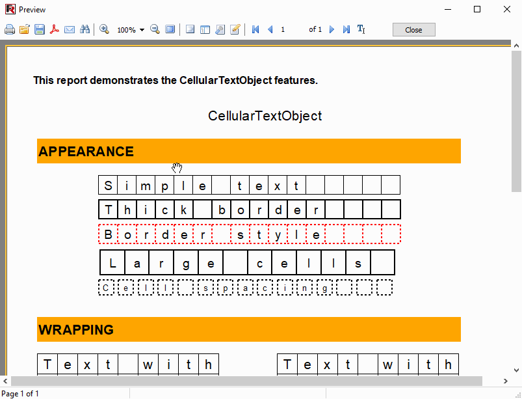This screenshot has height=399, width=522.
Task: Show the page thumbnails panel
Action: click(x=205, y=30)
